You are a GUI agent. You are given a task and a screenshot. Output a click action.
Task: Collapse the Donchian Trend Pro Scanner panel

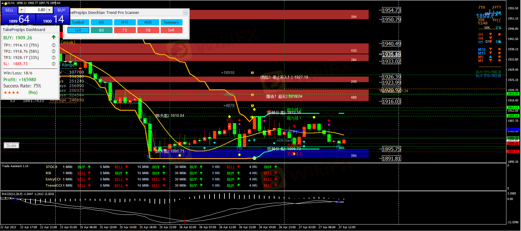coord(186,13)
